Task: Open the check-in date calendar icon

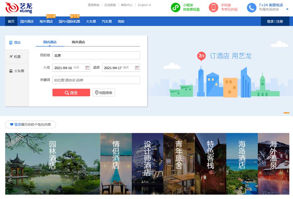Action: pos(87,68)
